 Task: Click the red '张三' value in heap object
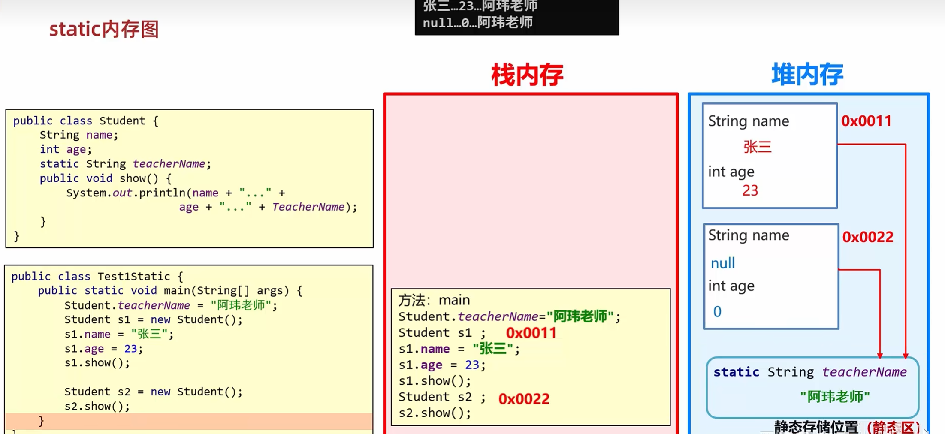pos(757,147)
